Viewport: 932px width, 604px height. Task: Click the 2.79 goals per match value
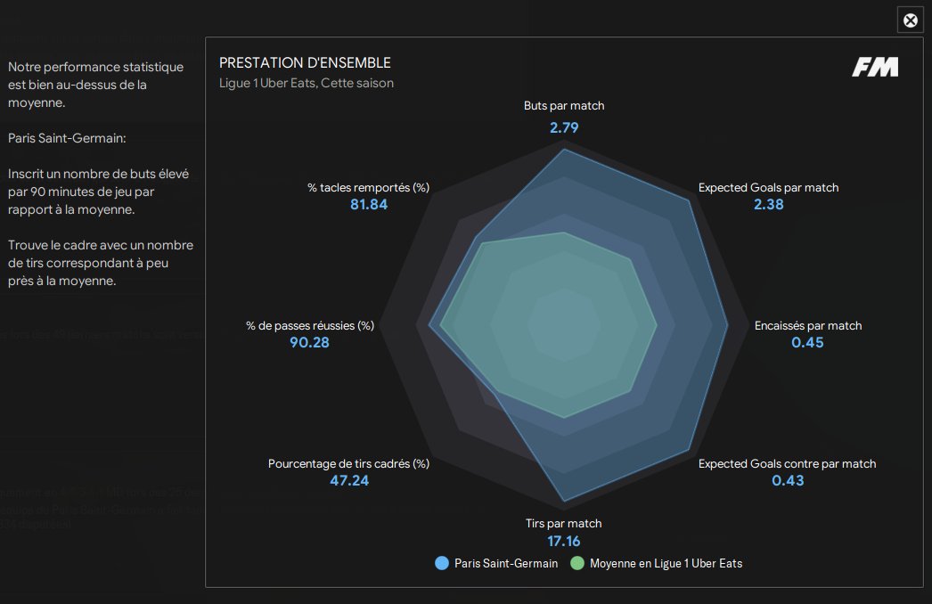click(x=564, y=127)
